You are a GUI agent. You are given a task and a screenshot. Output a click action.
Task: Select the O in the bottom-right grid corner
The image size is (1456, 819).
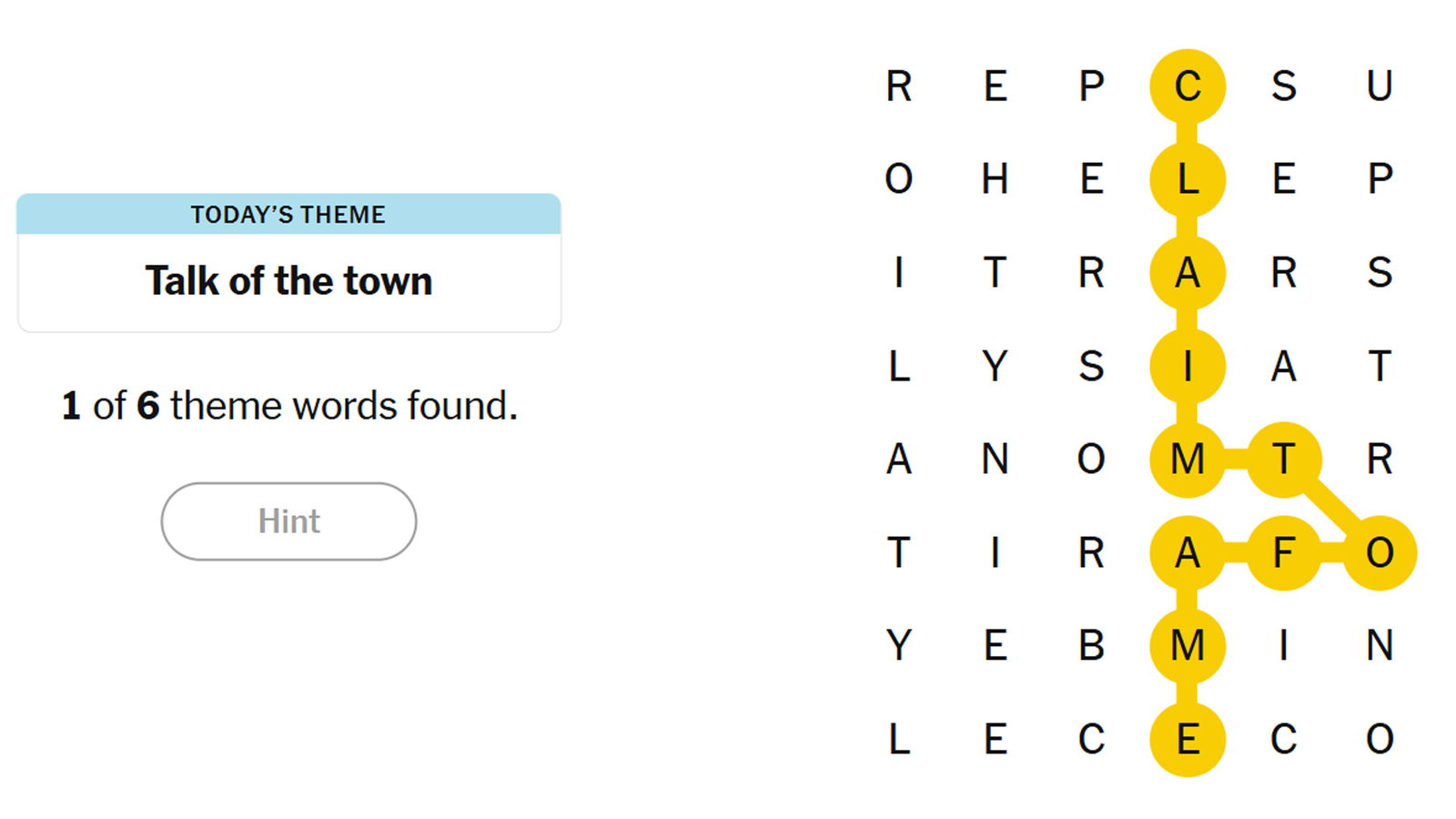click(x=1380, y=739)
